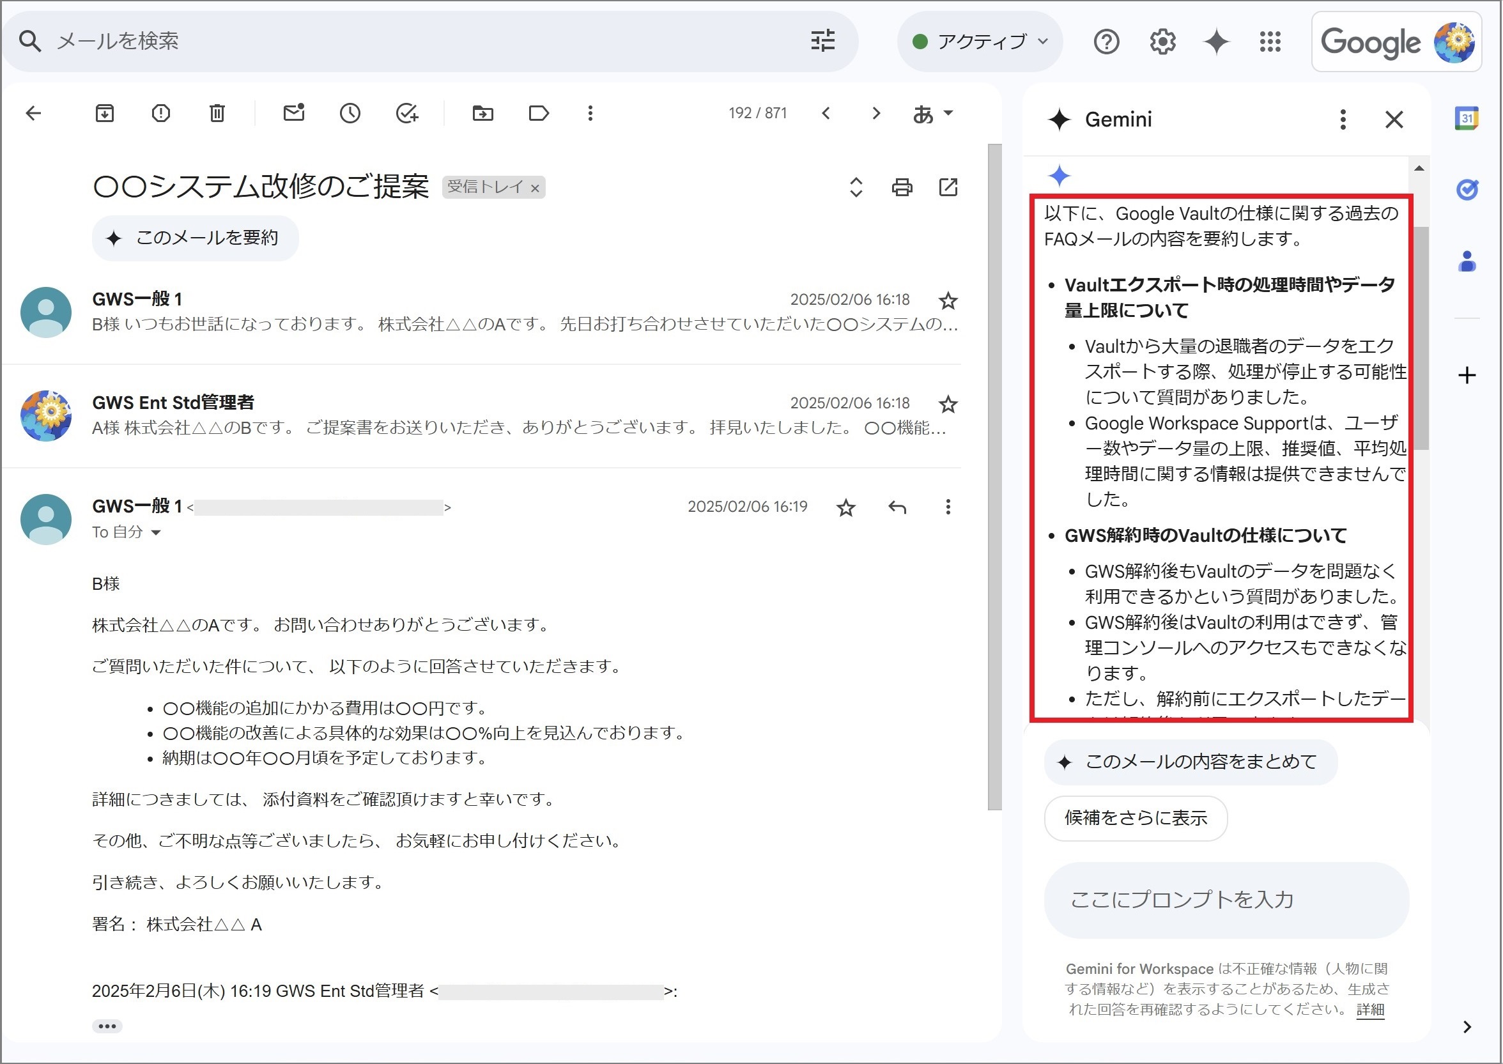Mark the conversation as unread

[293, 112]
